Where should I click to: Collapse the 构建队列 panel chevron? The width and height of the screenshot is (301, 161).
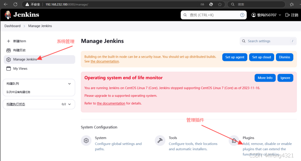click(70, 84)
